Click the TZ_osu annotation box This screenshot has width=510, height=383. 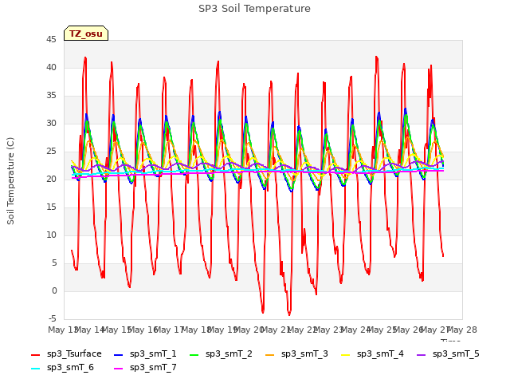(x=86, y=34)
